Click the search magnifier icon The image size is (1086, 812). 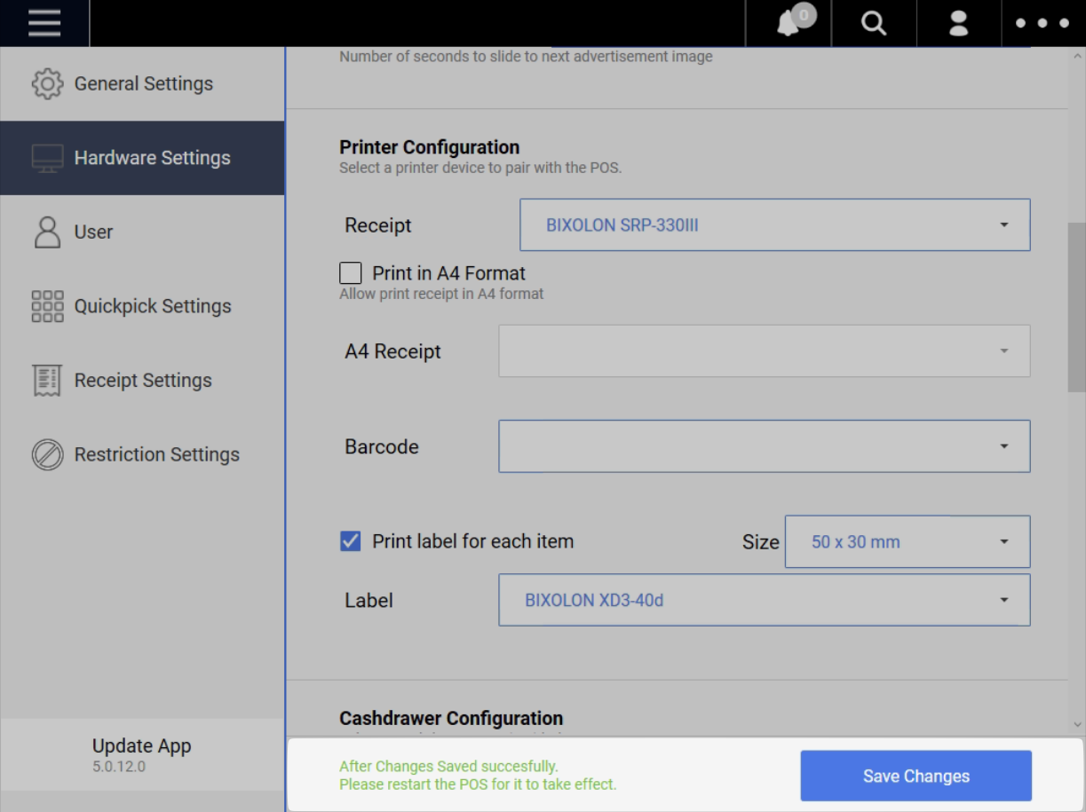pyautogui.click(x=874, y=24)
